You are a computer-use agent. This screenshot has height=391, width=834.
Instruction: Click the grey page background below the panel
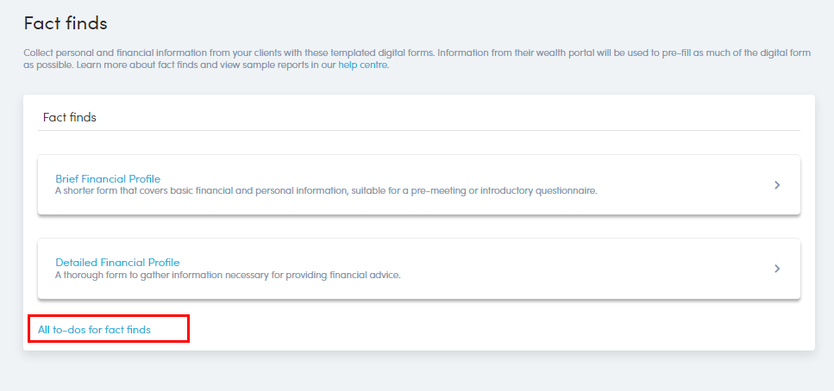[417, 372]
